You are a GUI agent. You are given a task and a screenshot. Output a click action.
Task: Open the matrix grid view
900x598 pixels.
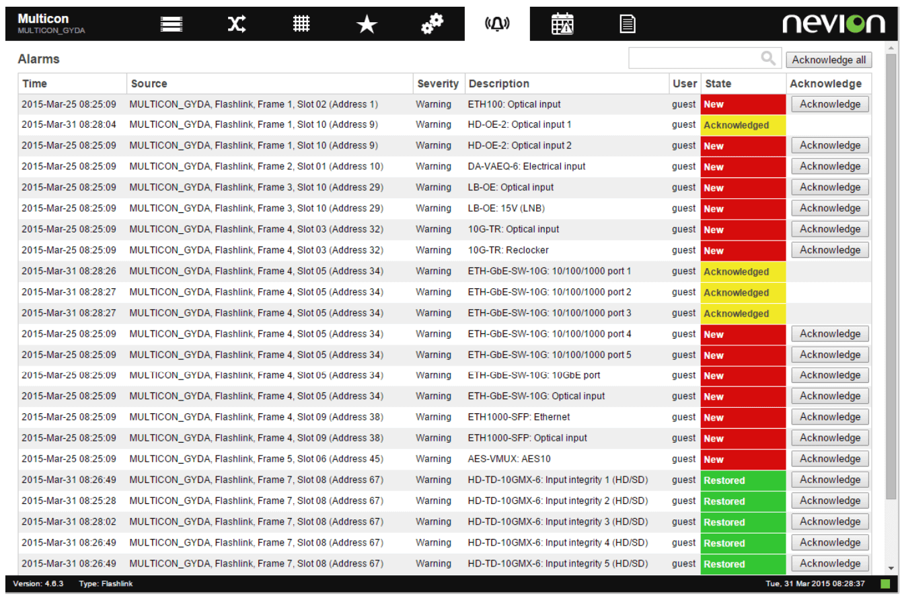click(x=301, y=23)
